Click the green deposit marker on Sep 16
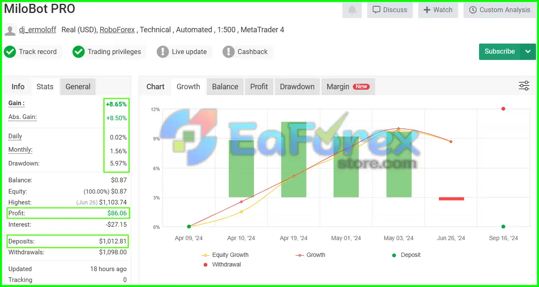The image size is (539, 287). click(x=503, y=227)
